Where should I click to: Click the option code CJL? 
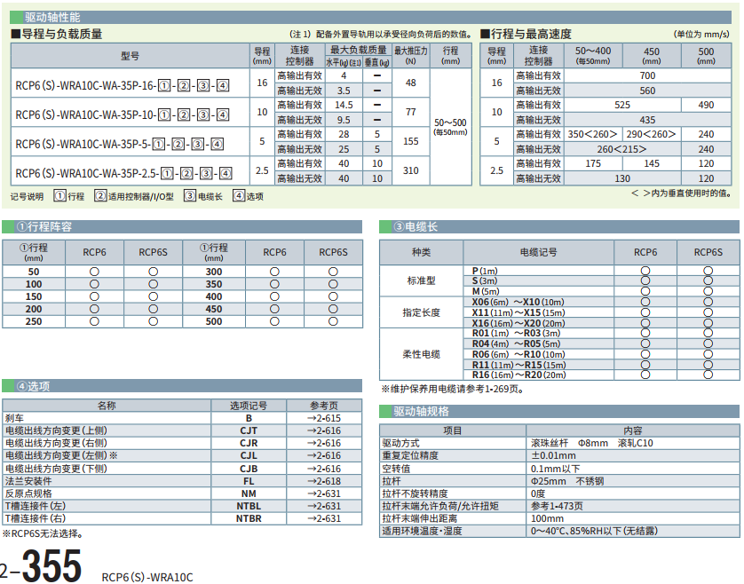249,455
